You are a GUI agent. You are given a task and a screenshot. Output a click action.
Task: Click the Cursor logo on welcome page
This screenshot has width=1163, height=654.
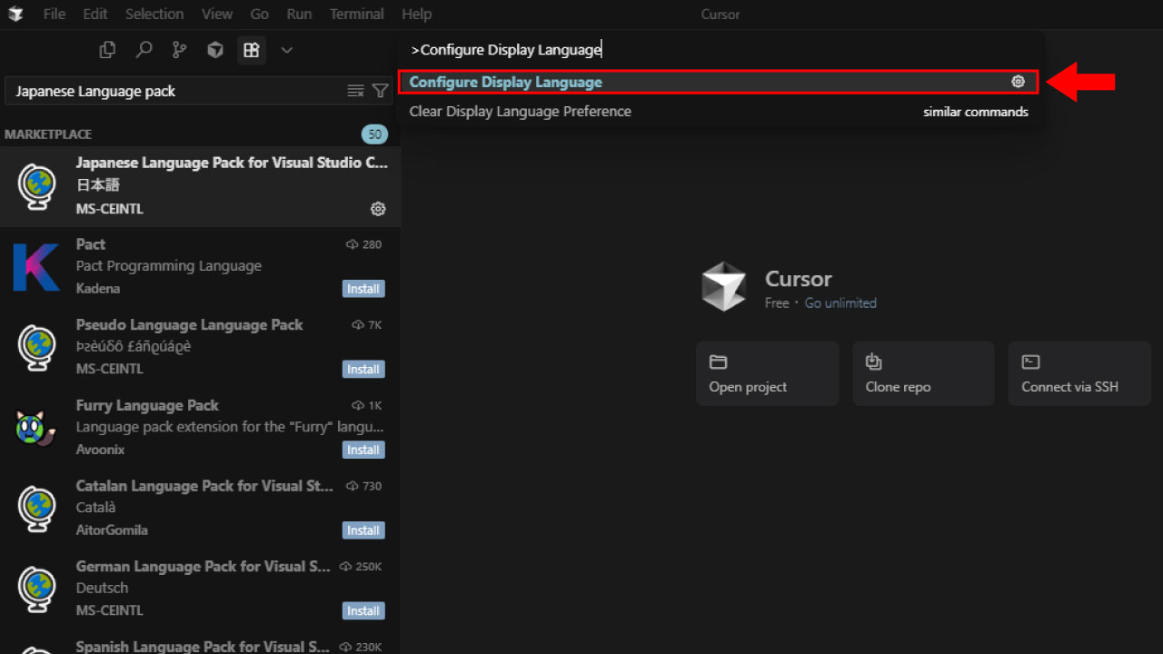coord(724,286)
